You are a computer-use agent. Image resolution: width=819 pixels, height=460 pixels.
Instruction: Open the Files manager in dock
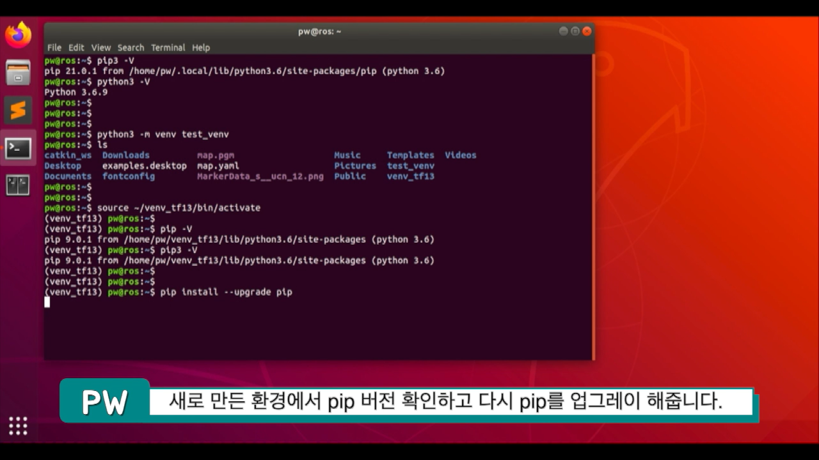coord(18,72)
